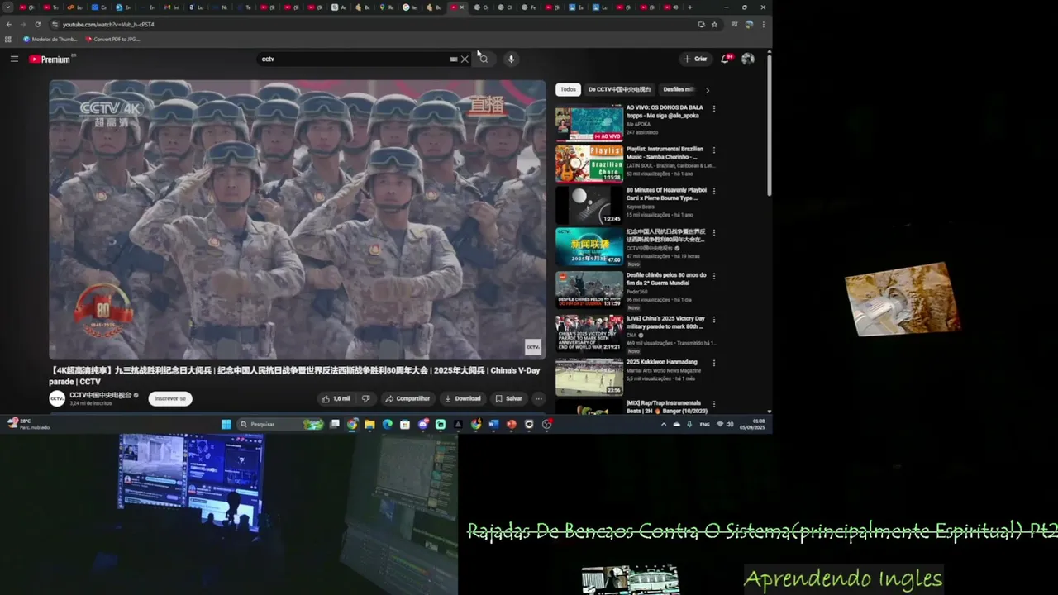1058x595 pixels.
Task: Click the Desfile chinês pelos 80 anos title
Action: pyautogui.click(x=666, y=278)
